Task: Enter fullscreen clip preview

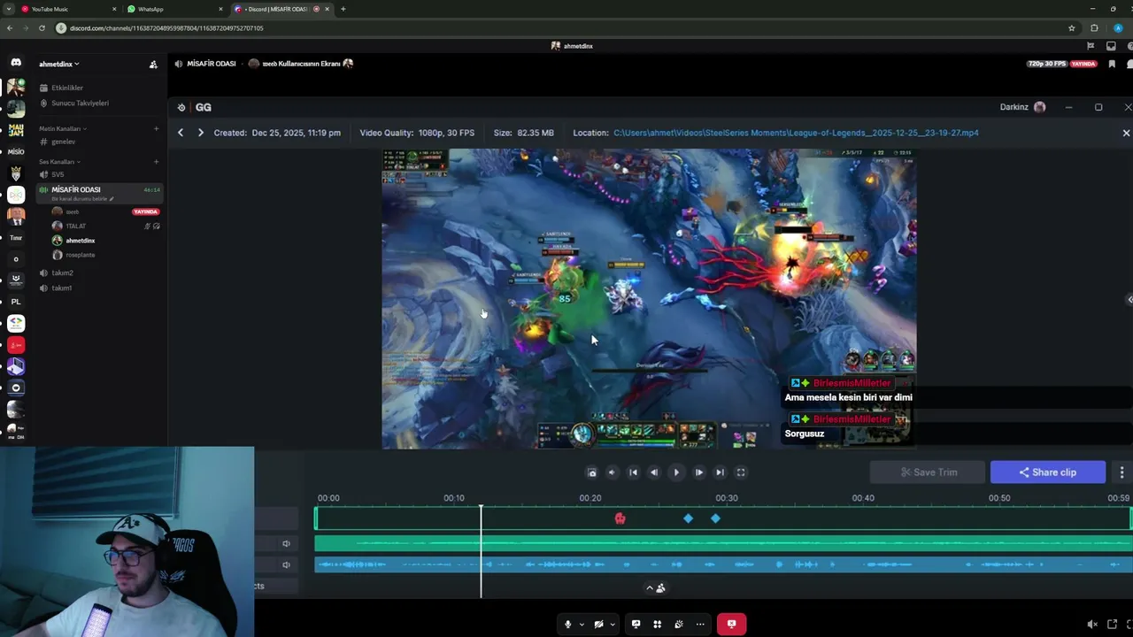Action: pos(741,472)
